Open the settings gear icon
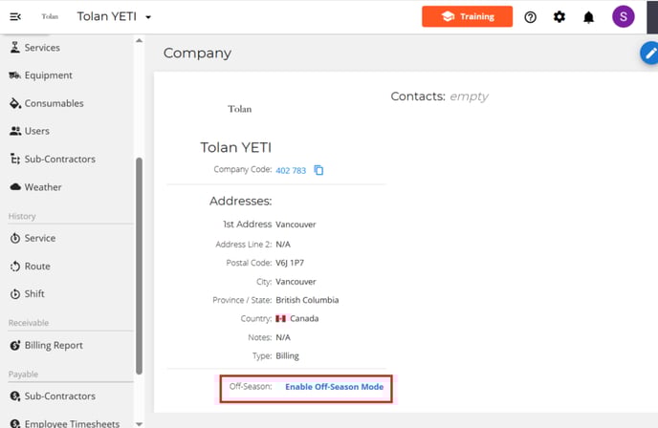The height and width of the screenshot is (428, 658). tap(559, 16)
